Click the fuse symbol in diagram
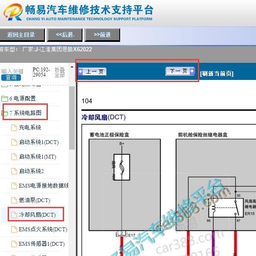 pyautogui.click(x=122, y=167)
